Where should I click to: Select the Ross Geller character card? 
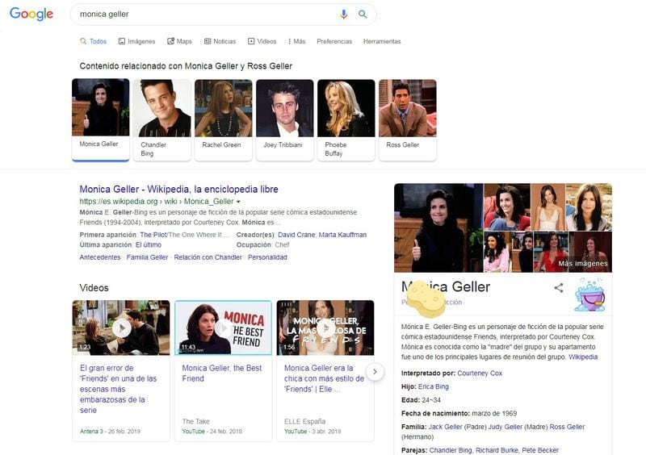coord(408,119)
